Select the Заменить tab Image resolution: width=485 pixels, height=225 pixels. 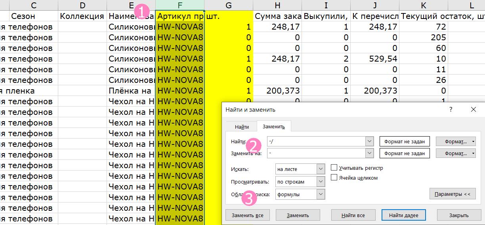click(274, 127)
